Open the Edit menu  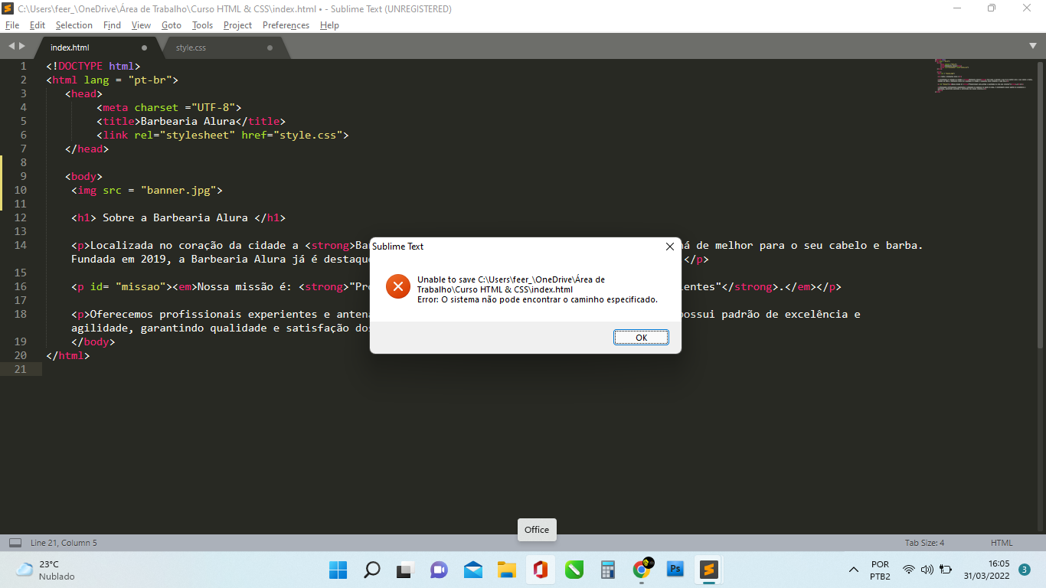coord(37,25)
